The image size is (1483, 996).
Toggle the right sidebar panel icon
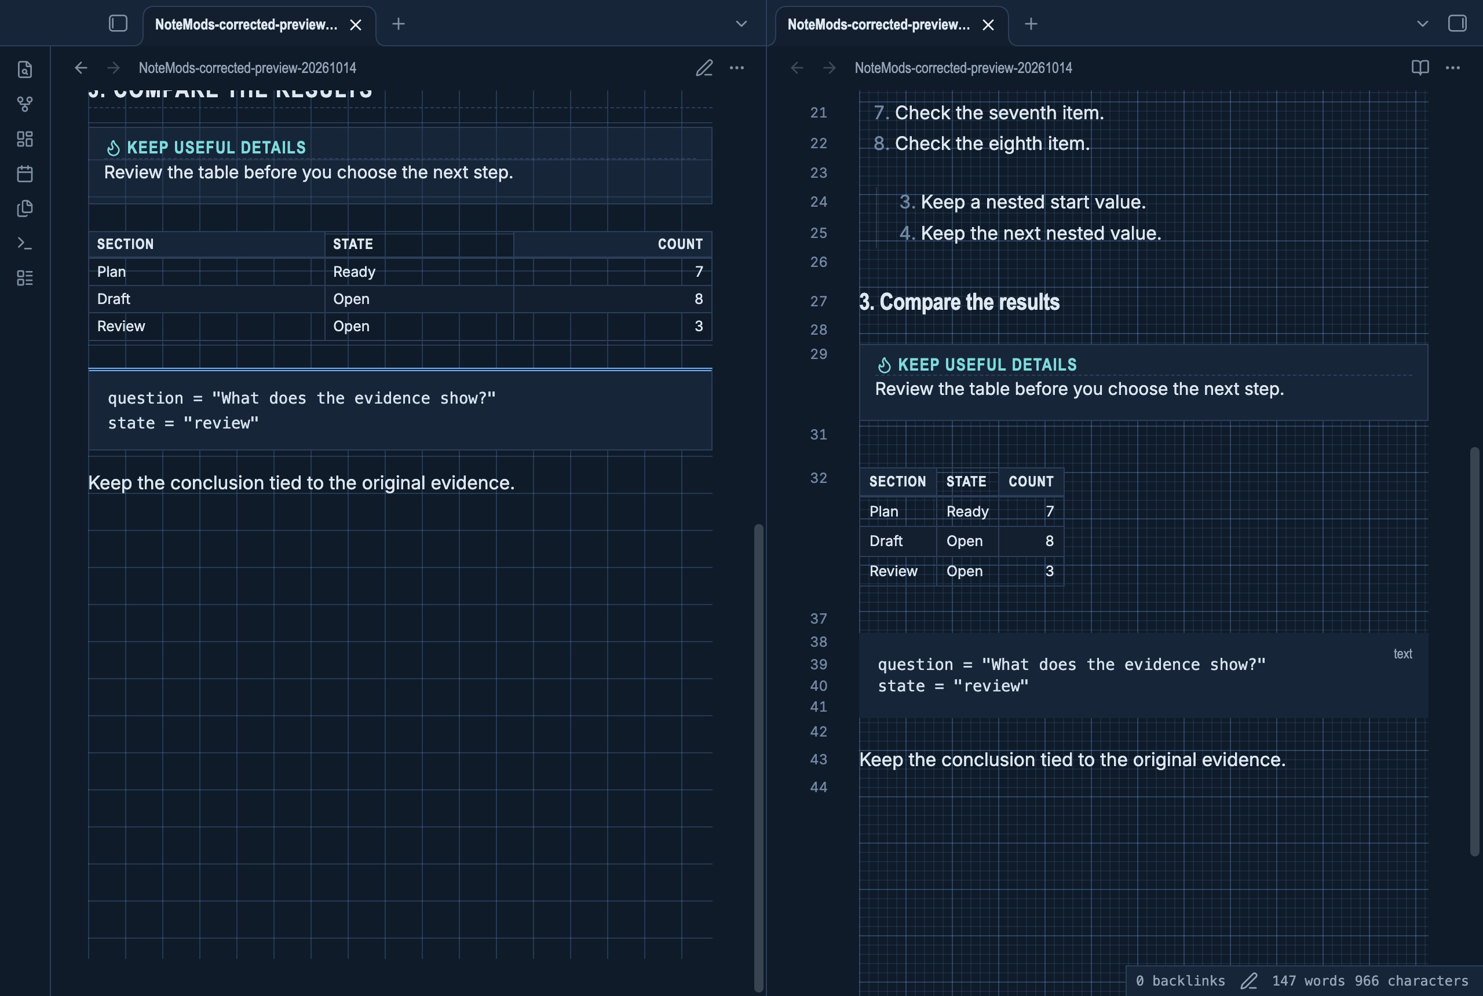(x=1457, y=24)
